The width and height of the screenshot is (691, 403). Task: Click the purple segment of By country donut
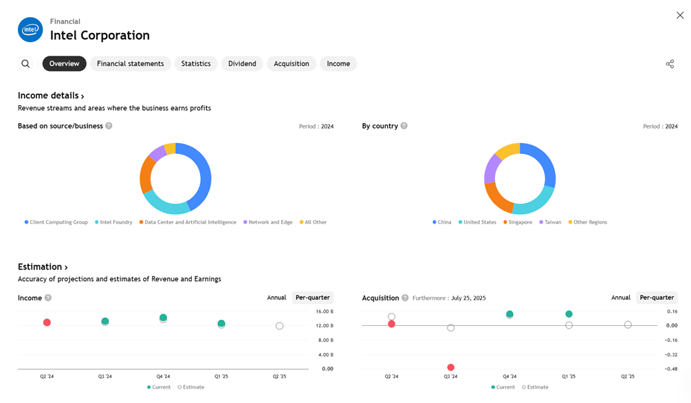(x=491, y=168)
